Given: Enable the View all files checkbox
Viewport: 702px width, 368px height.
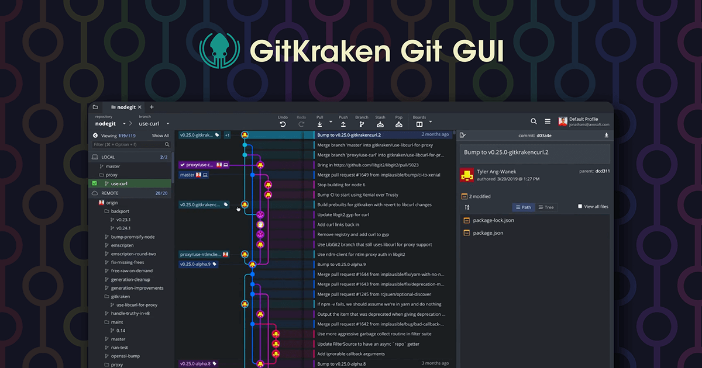Looking at the screenshot, I should [580, 206].
